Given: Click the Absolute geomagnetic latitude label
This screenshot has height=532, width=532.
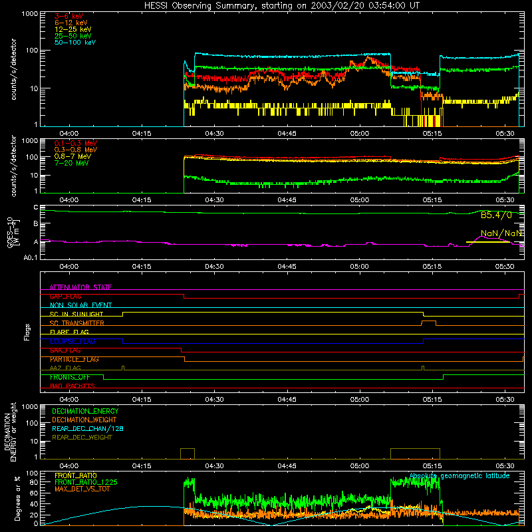Looking at the screenshot, I should [460, 475].
